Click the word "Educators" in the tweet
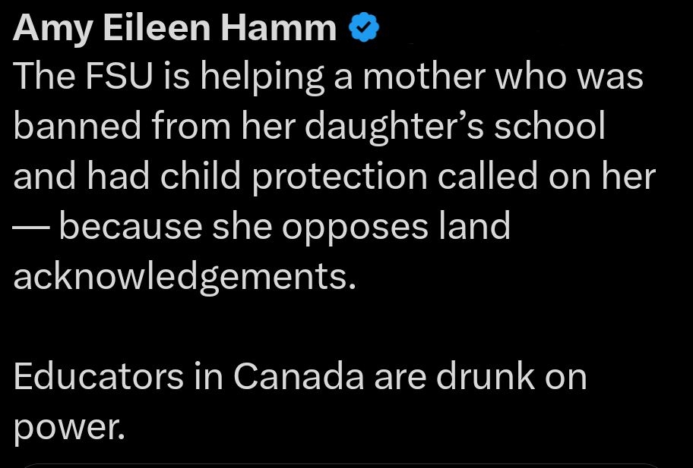This screenshot has width=693, height=468. click(99, 377)
